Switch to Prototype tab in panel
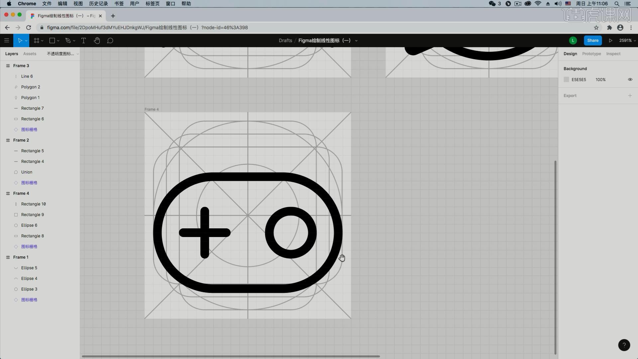638x359 pixels. (x=591, y=53)
